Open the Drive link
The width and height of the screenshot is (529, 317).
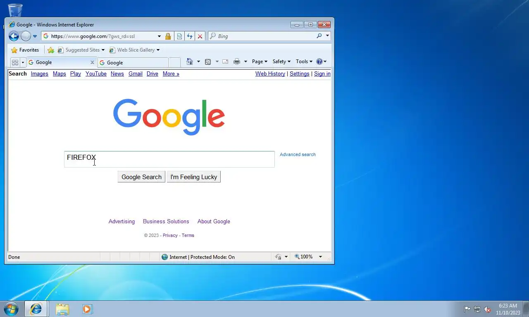(153, 74)
